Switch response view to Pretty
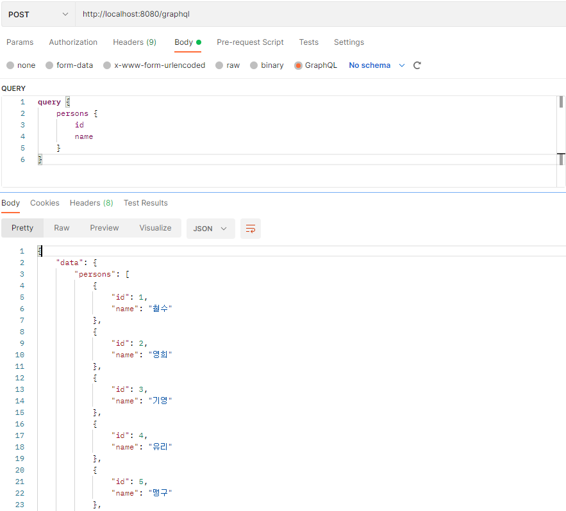 (22, 228)
